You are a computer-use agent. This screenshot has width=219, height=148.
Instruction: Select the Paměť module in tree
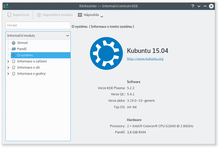[22, 49]
